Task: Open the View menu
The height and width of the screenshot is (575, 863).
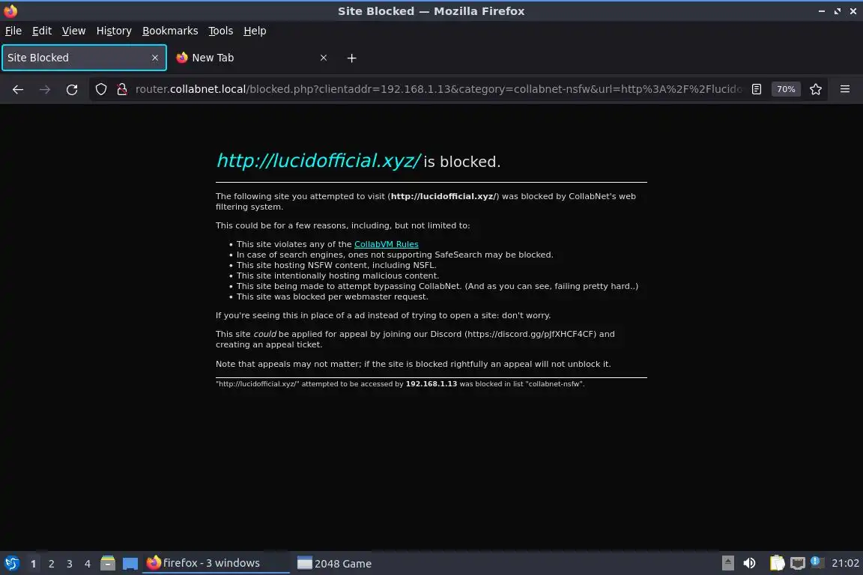Action: coord(73,31)
